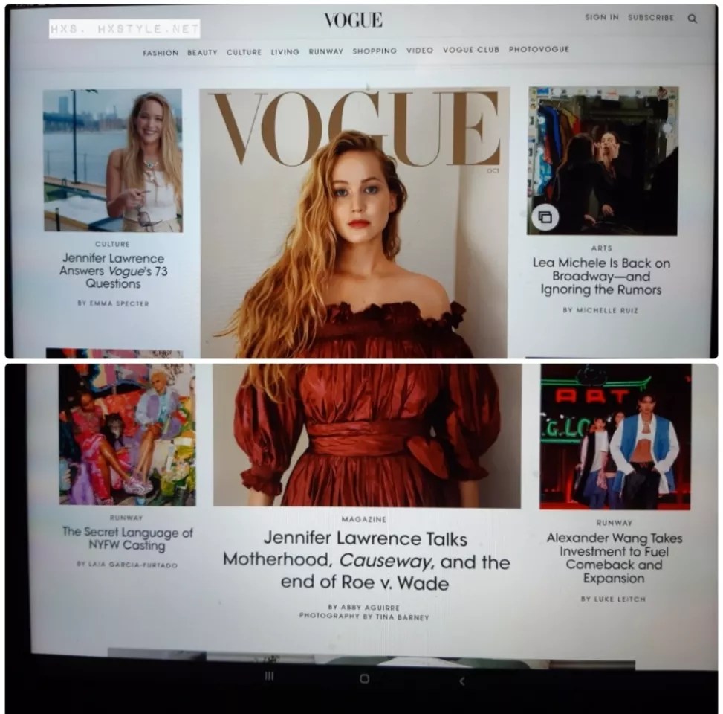Viewport: 723px width, 714px height.
Task: Click the Sign In link
Action: coord(601,17)
